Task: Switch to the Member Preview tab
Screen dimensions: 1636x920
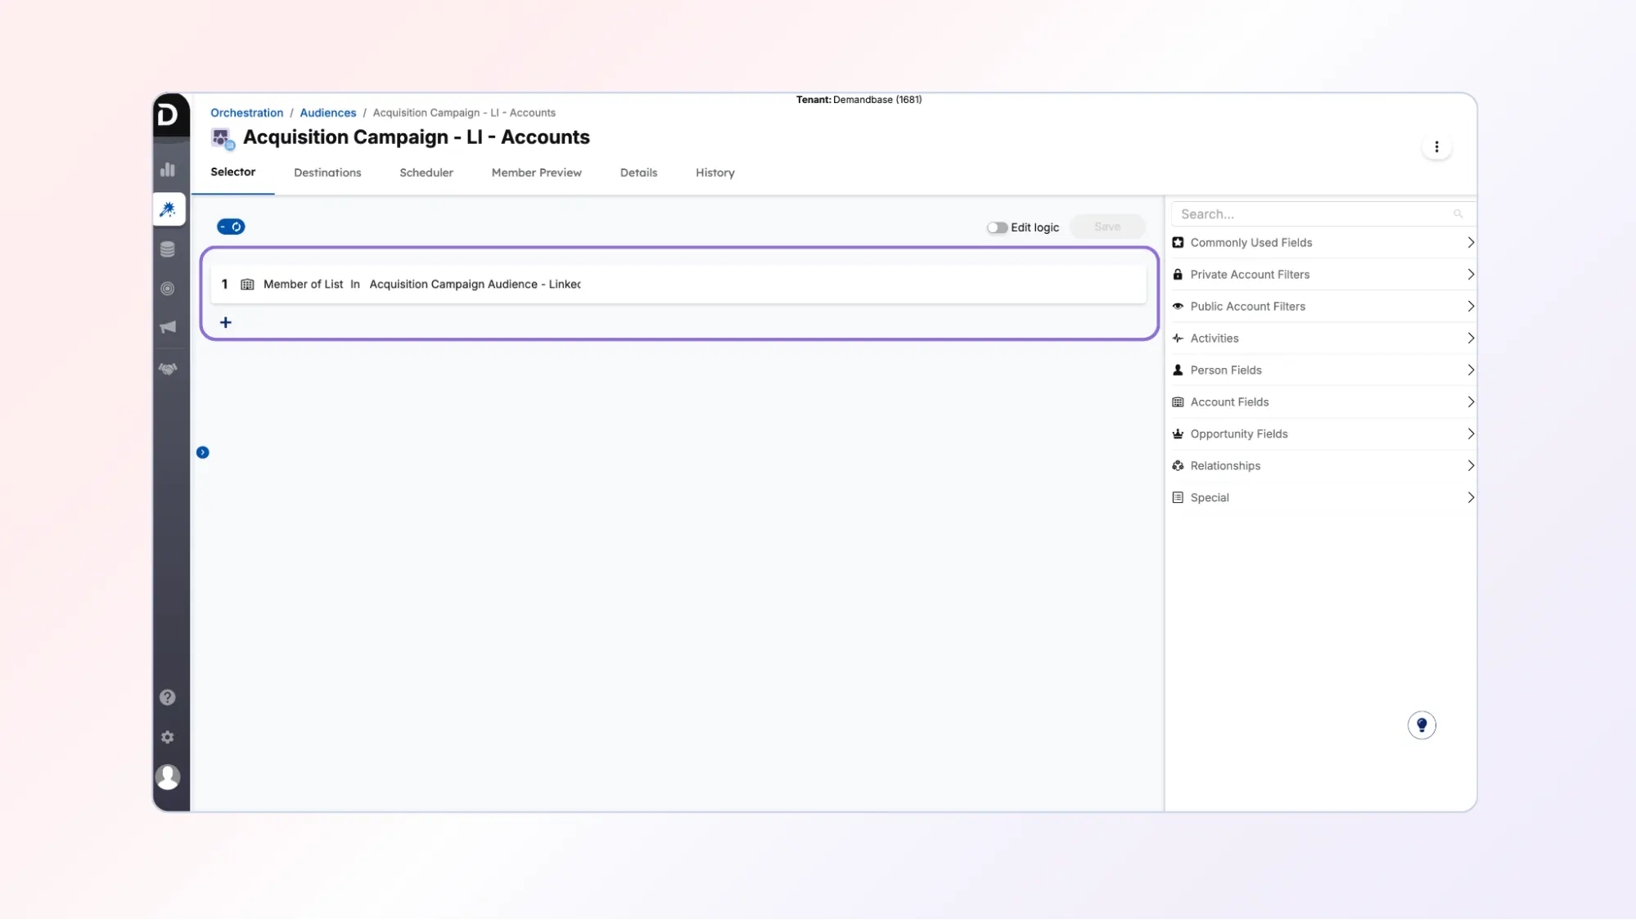Action: [x=536, y=173]
